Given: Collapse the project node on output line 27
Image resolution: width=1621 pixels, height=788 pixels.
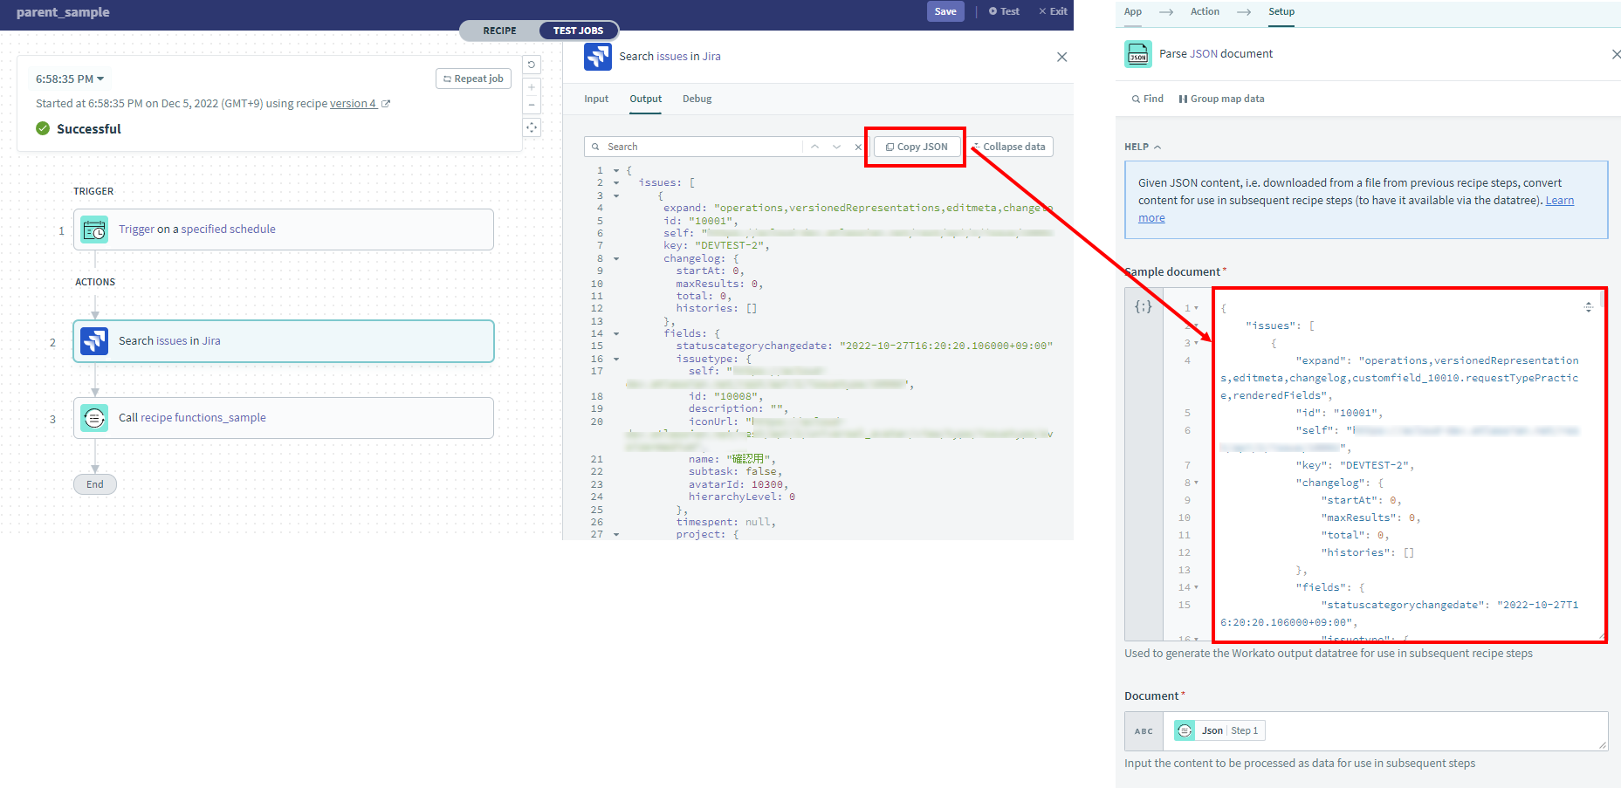Looking at the screenshot, I should (x=616, y=535).
